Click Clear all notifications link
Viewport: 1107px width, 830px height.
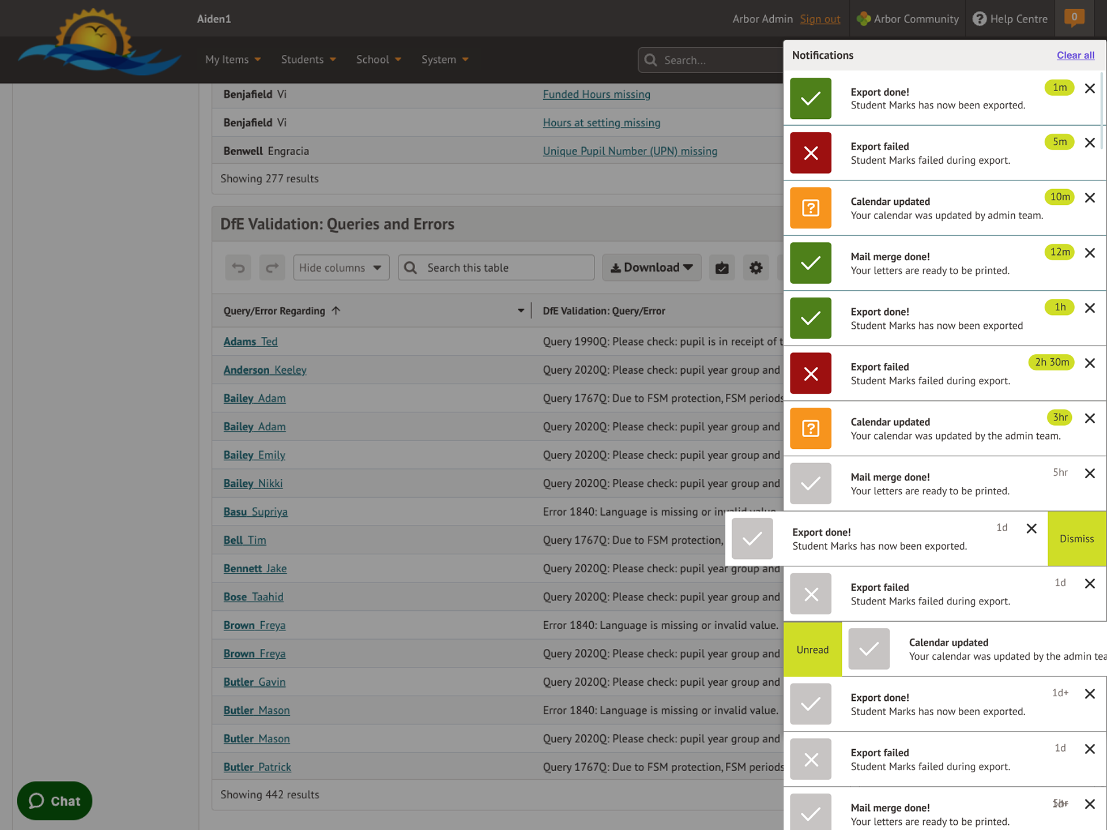click(x=1075, y=55)
